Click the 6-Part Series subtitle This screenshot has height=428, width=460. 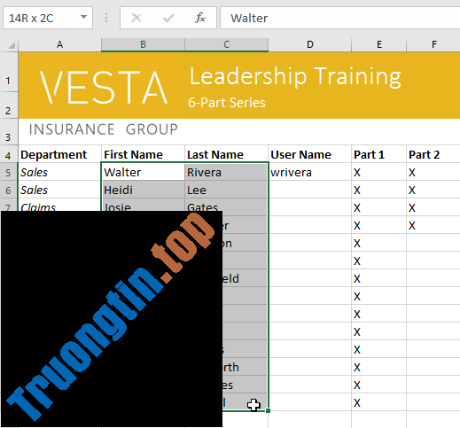click(227, 103)
